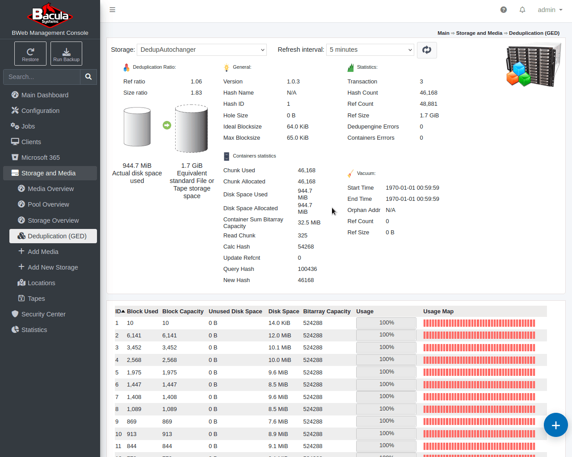
Task: Click the Containers statistics icon
Action: (227, 156)
